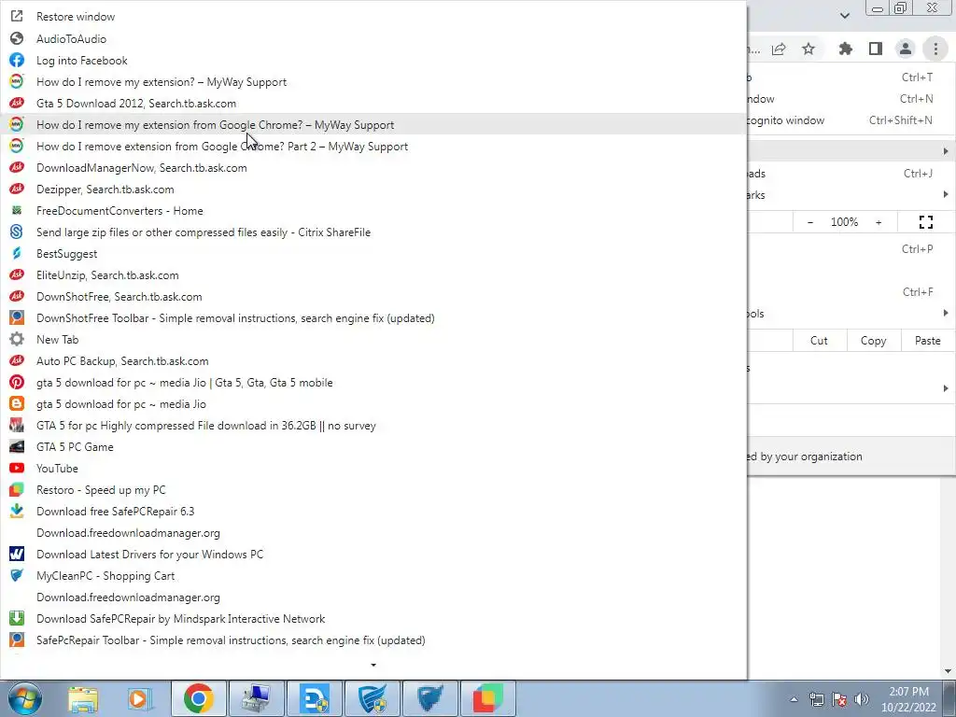The width and height of the screenshot is (956, 717).
Task: Increase zoom with the plus button
Action: point(879,222)
